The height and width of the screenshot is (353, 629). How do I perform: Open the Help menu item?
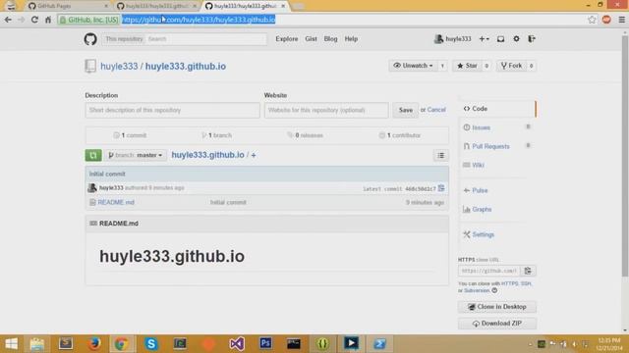tap(351, 39)
